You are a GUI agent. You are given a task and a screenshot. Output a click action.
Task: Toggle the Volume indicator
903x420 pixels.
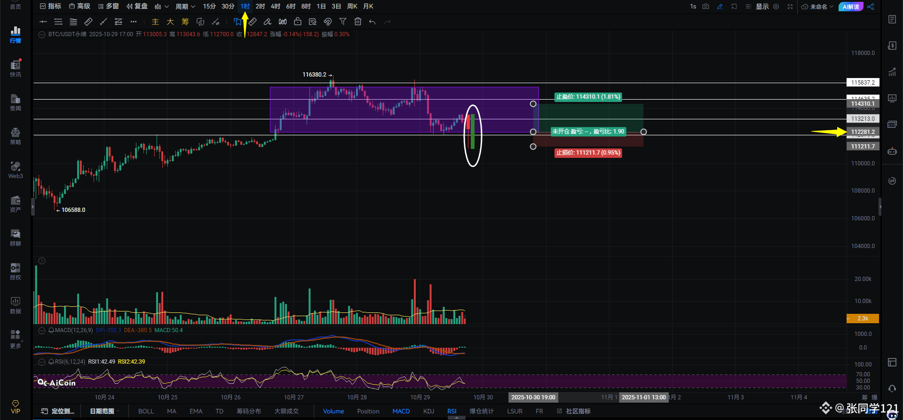pyautogui.click(x=333, y=411)
